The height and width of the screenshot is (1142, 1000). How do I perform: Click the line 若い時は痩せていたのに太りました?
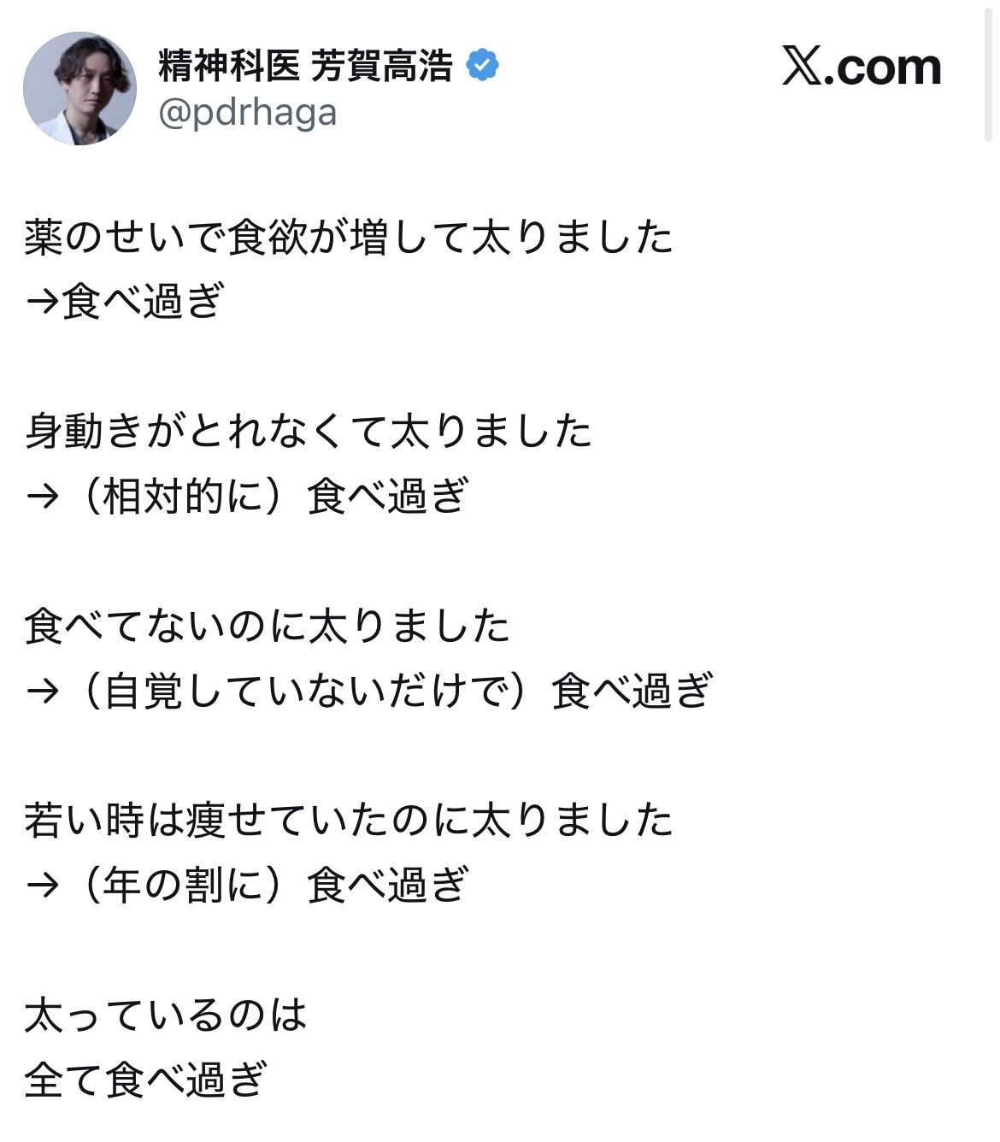349,819
